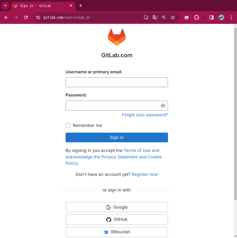This screenshot has height=238, width=237.
Task: Click the GitLab fox logo
Action: click(117, 37)
